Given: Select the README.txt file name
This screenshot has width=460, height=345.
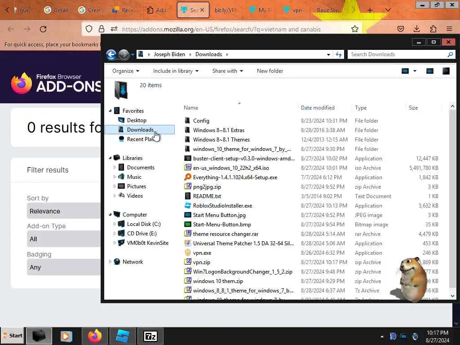Looking at the screenshot, I should [x=207, y=196].
